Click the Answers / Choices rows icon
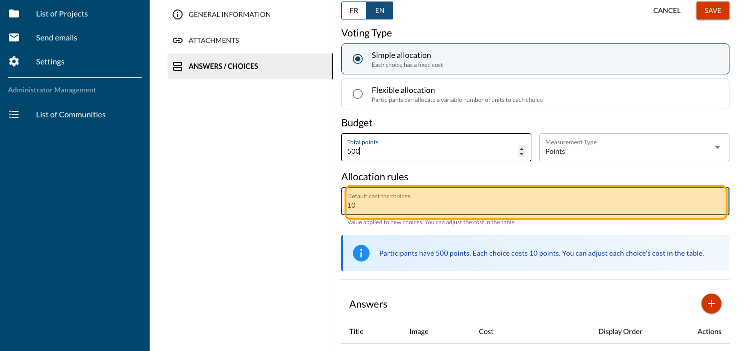Screen dimensions: 756x351 point(177,66)
